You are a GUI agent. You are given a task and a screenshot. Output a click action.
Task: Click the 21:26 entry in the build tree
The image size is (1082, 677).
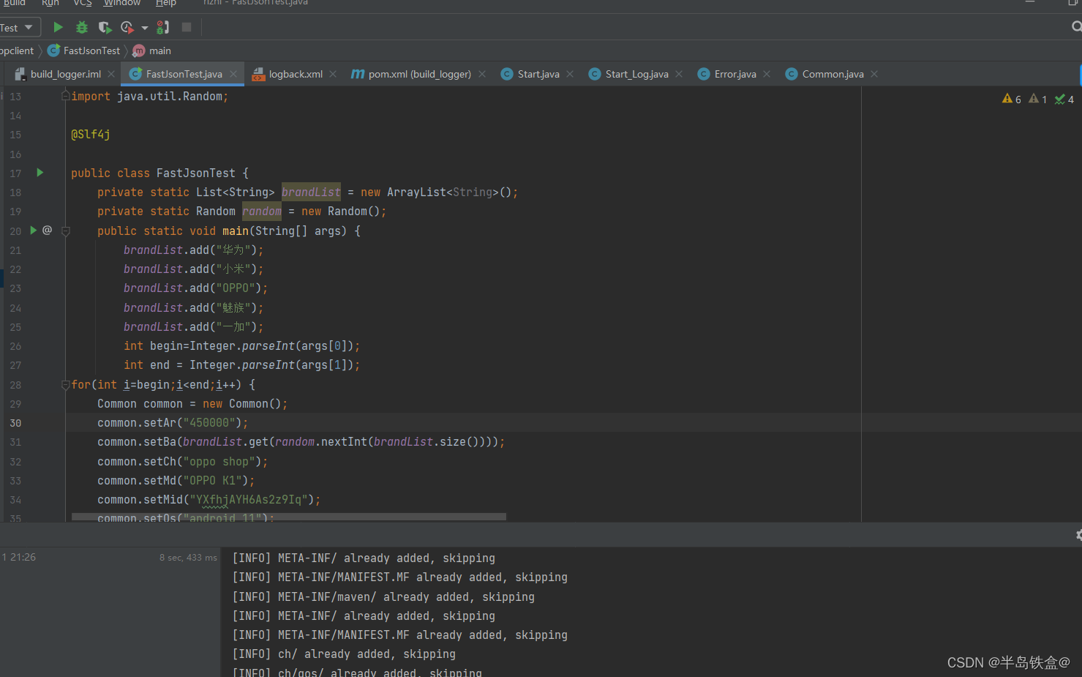pyautogui.click(x=23, y=557)
